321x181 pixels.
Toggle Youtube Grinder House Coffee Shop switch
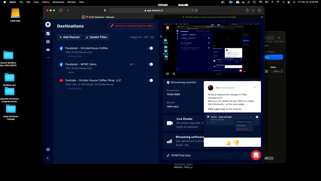150,80
